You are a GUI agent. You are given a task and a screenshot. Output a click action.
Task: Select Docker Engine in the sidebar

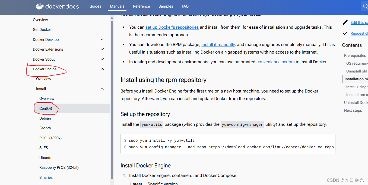[45, 69]
